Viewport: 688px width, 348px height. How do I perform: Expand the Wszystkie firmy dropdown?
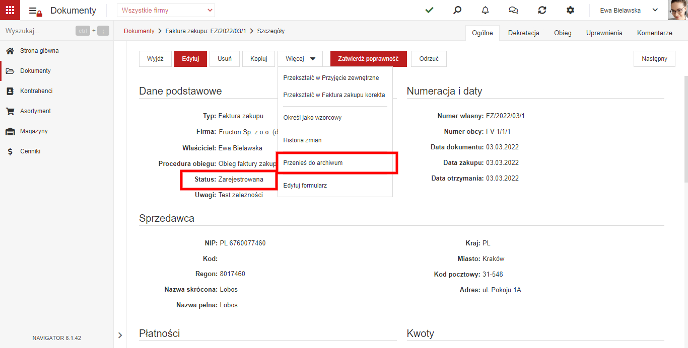click(166, 10)
